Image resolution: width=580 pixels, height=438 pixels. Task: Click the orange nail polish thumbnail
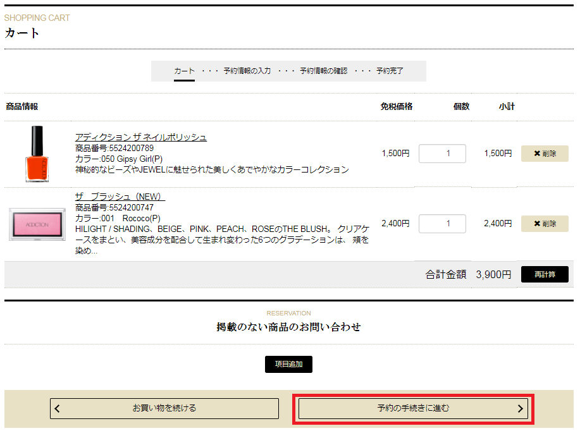37,154
